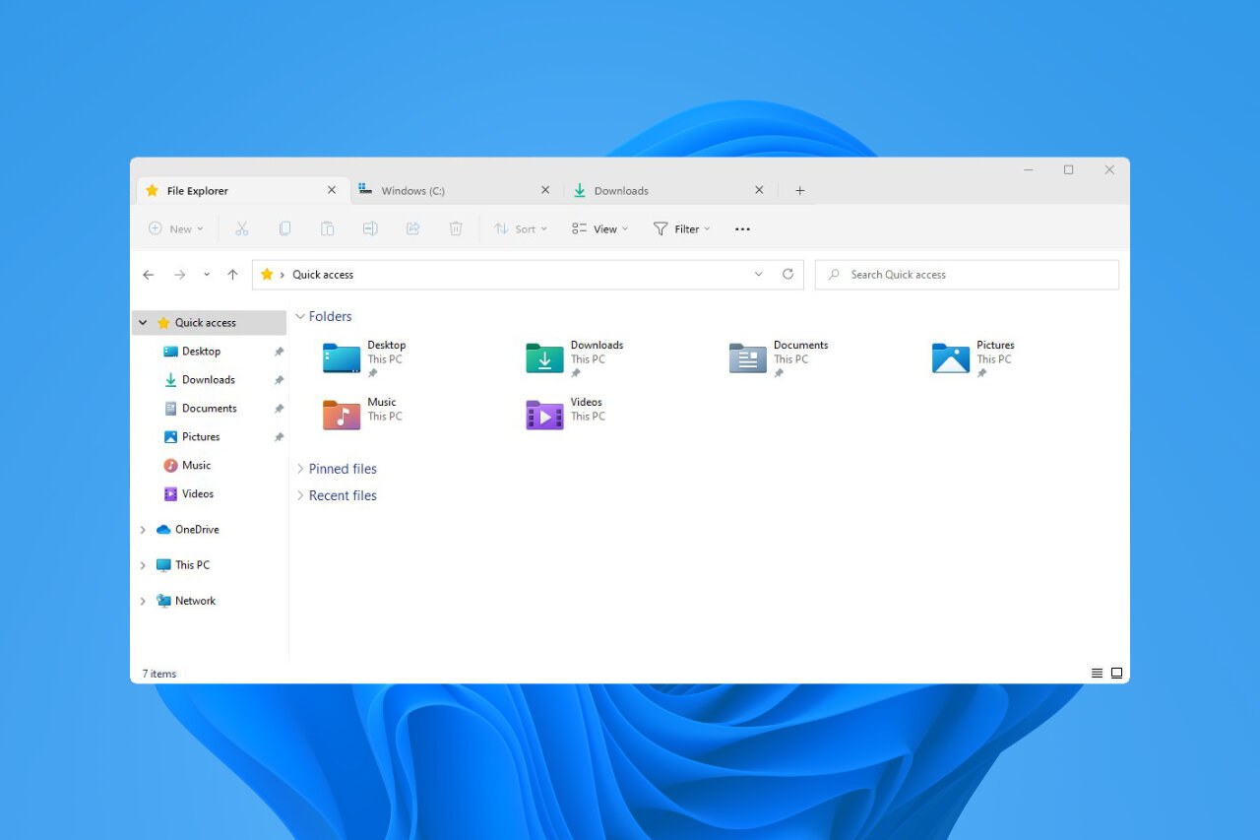Open the Filter dropdown
Viewport: 1260px width, 840px height.
[681, 228]
